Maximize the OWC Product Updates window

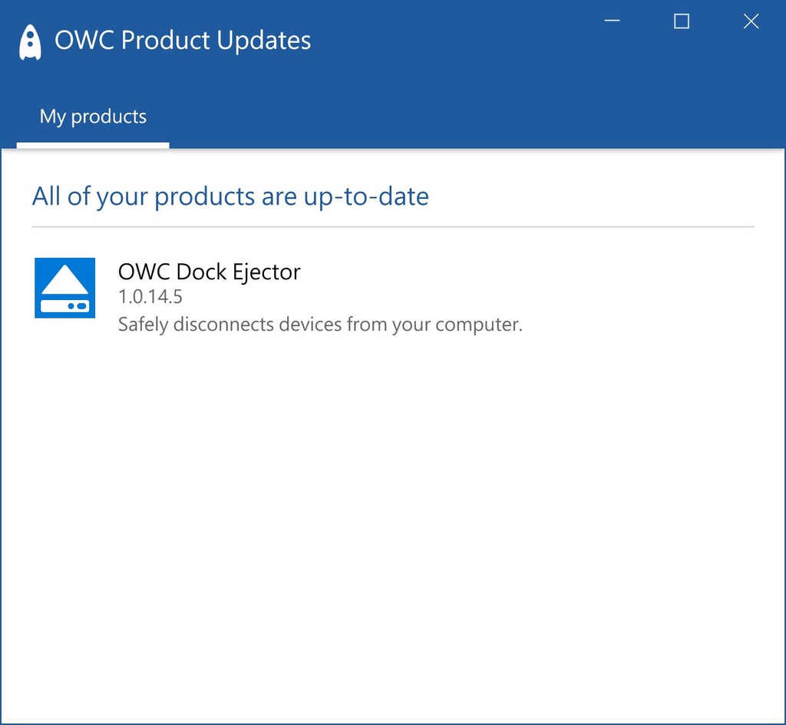682,21
